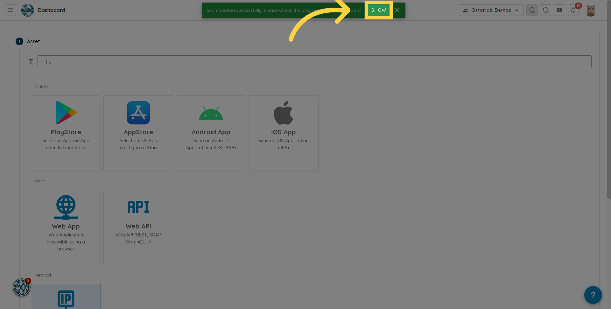This screenshot has width=611, height=309.
Task: Select the AppStore asset card
Action: (138, 133)
